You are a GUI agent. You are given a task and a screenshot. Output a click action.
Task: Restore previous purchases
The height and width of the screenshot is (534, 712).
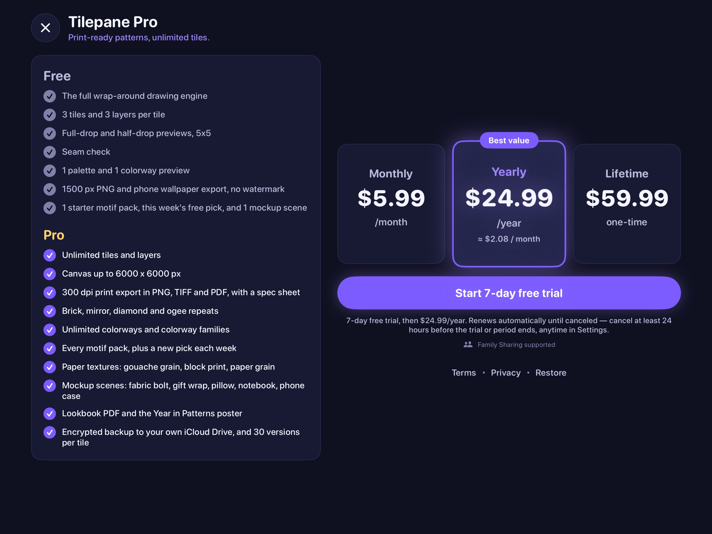pos(551,373)
